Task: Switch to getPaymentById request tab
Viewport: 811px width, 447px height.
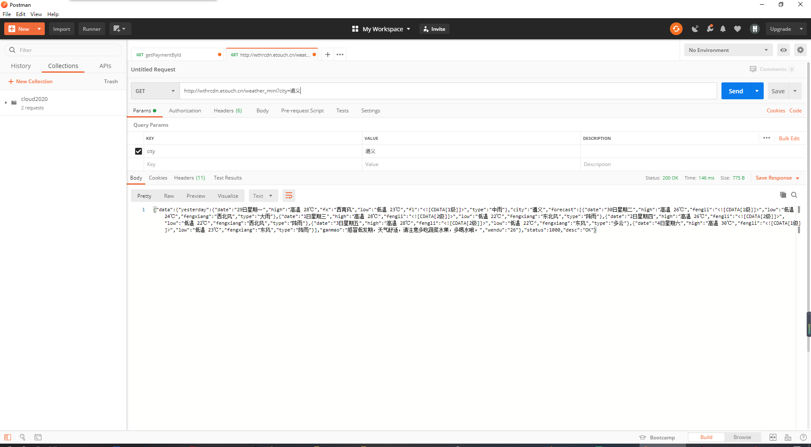Action: point(177,55)
